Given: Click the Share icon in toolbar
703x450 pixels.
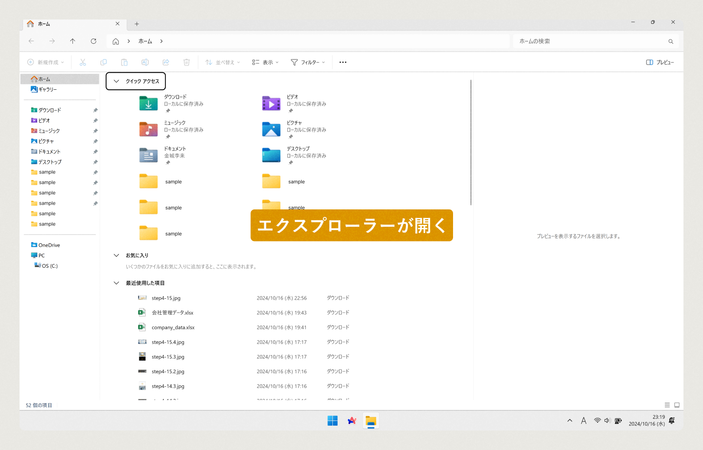Looking at the screenshot, I should (x=166, y=62).
